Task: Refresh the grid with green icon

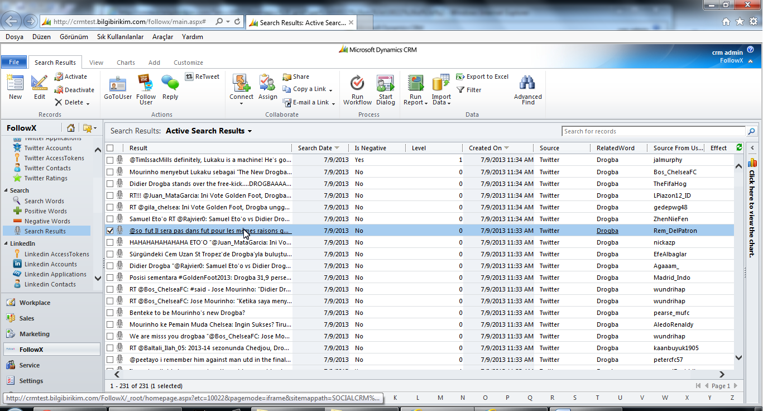Action: pos(740,147)
